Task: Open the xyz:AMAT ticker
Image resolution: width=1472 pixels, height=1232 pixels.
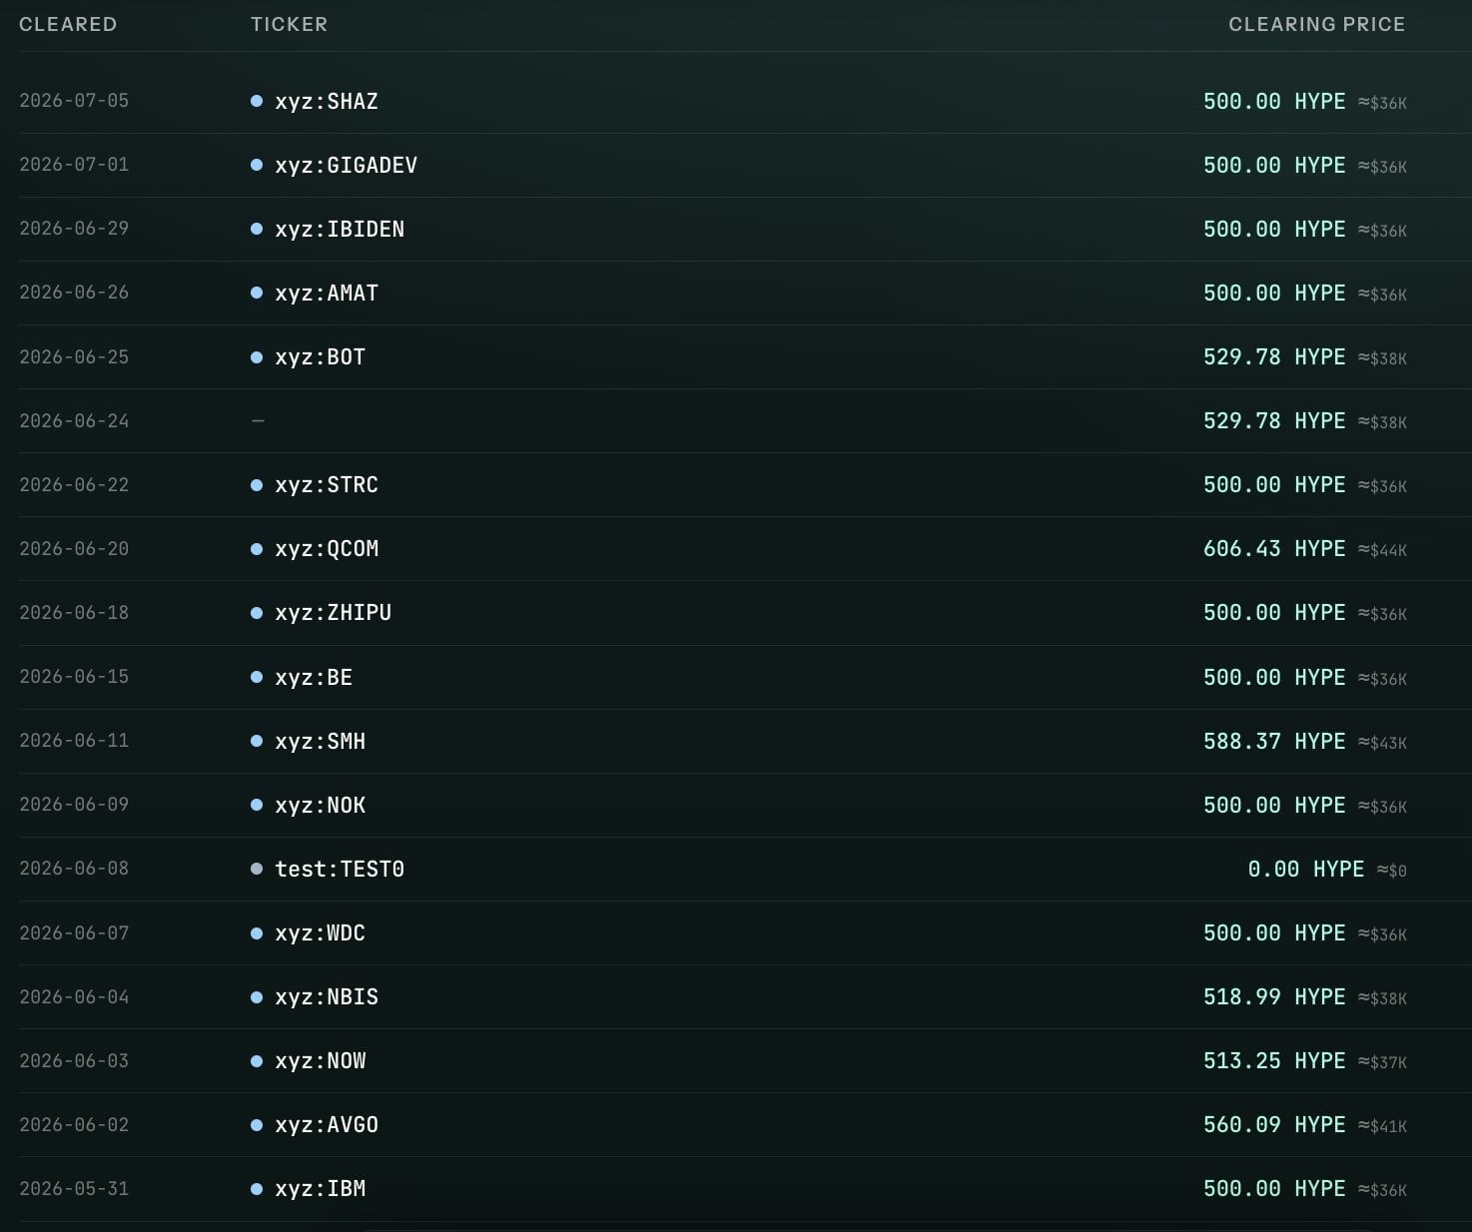Action: (327, 294)
